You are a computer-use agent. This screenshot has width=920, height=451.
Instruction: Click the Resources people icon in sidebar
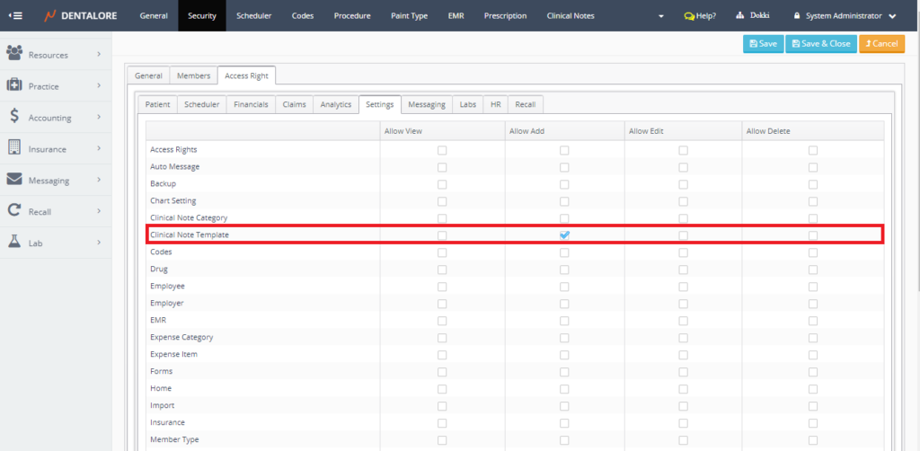(14, 54)
